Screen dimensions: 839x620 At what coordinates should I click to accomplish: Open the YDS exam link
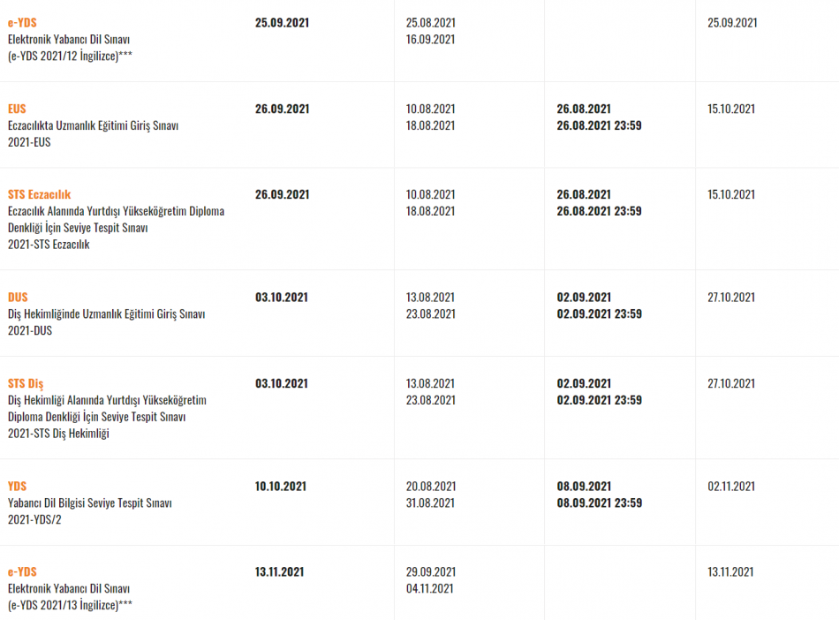click(x=17, y=487)
